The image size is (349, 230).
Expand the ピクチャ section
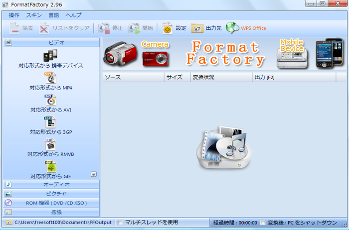(51, 194)
